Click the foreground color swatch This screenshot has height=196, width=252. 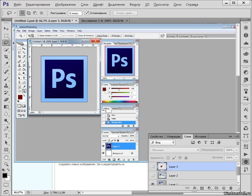(x=5, y=176)
